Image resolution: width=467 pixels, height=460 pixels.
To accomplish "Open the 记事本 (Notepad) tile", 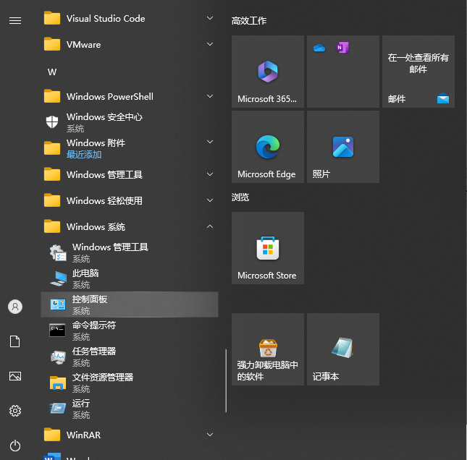I will click(342, 349).
